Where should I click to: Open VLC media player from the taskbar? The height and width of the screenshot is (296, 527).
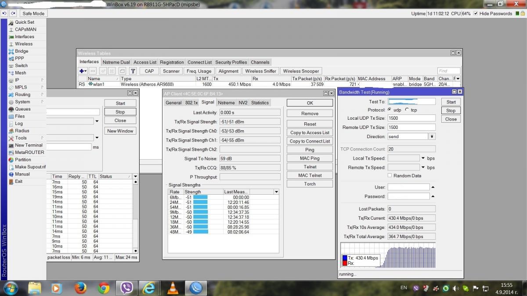173,288
